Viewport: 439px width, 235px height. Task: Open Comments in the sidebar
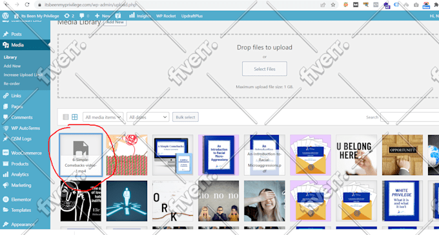tap(22, 117)
